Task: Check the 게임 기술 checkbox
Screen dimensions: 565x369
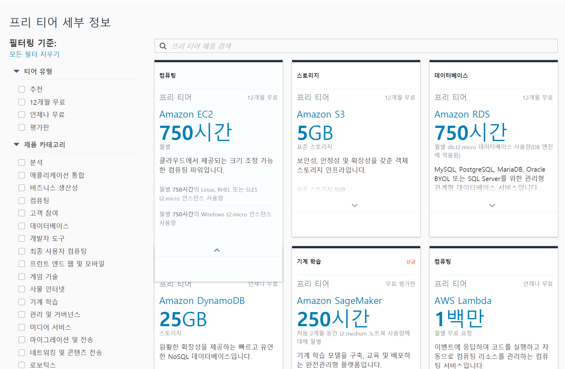Action: (22, 276)
